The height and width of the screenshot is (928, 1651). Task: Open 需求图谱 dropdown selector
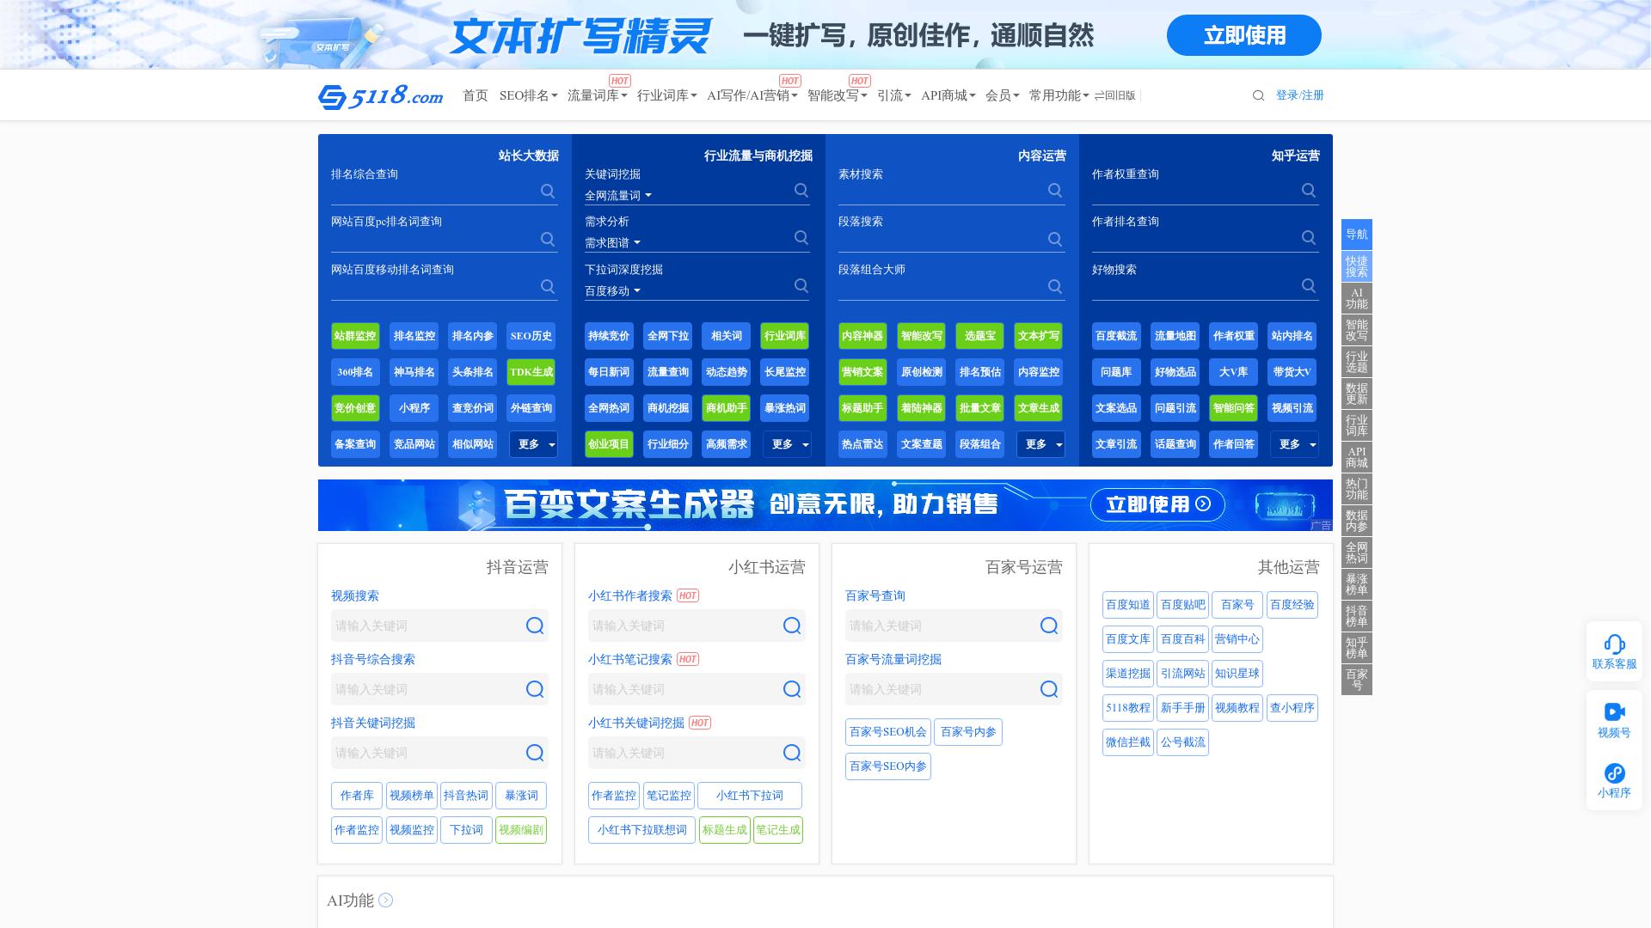(x=612, y=243)
